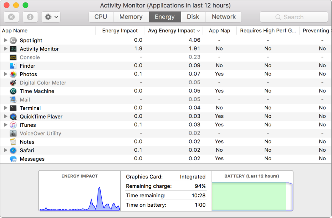Expand the iTunes row
Screen dimensions: 332x218
[5, 125]
